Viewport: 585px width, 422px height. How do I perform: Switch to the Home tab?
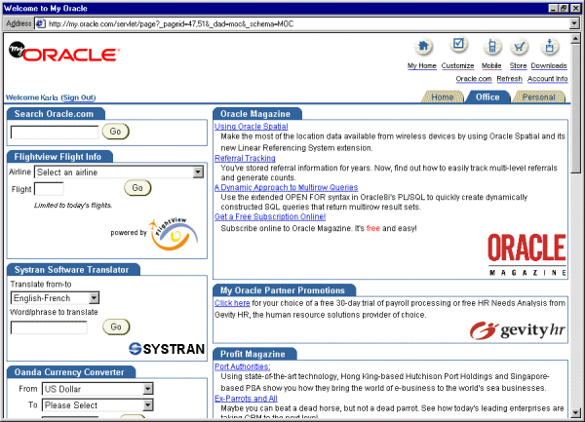point(443,97)
